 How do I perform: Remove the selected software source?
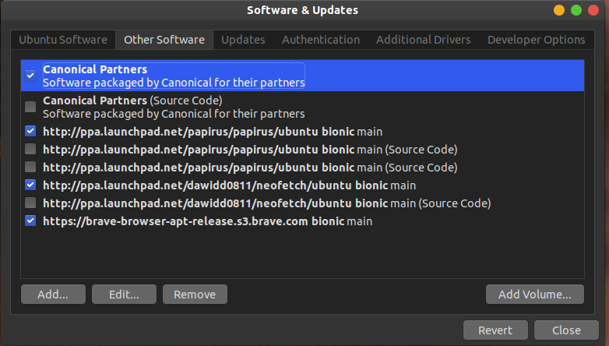[x=195, y=295]
